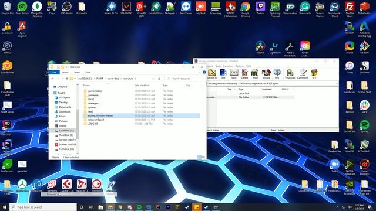
Task: Select the Zoom desktop icon
Action: tap(335, 166)
